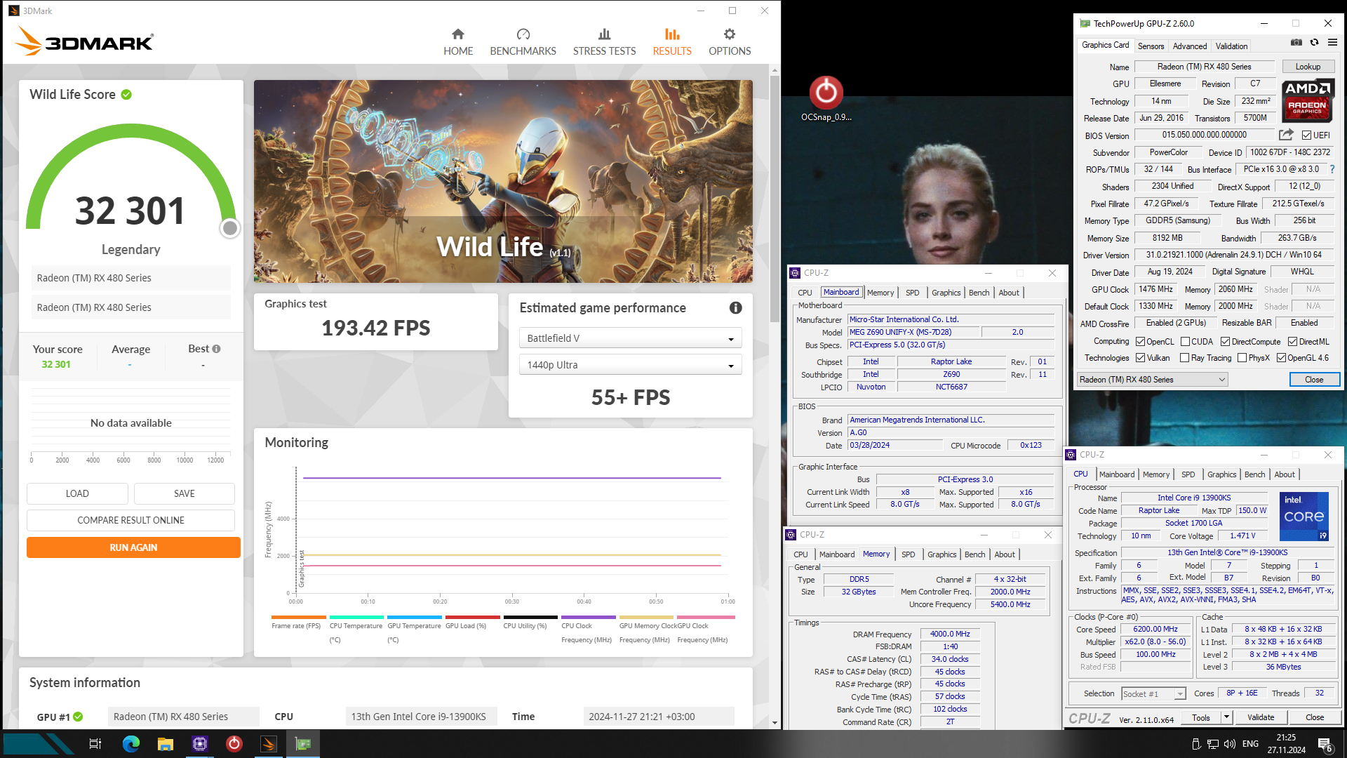
Task: Click the score gauge marker knob
Action: coord(229,228)
